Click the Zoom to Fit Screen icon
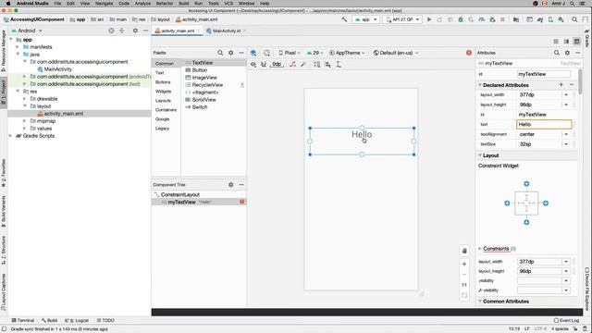592x333 pixels. pyautogui.click(x=464, y=295)
